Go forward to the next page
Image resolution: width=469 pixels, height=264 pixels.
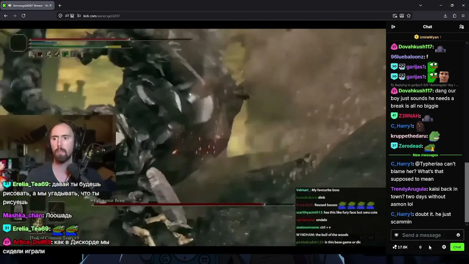click(15, 16)
